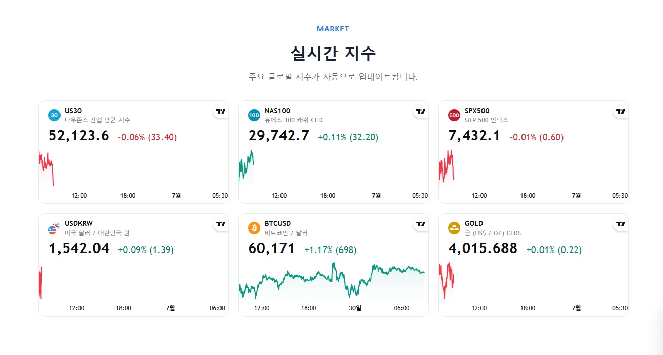Click the GOLD price 4,015.688
The width and height of the screenshot is (663, 355).
(x=483, y=248)
